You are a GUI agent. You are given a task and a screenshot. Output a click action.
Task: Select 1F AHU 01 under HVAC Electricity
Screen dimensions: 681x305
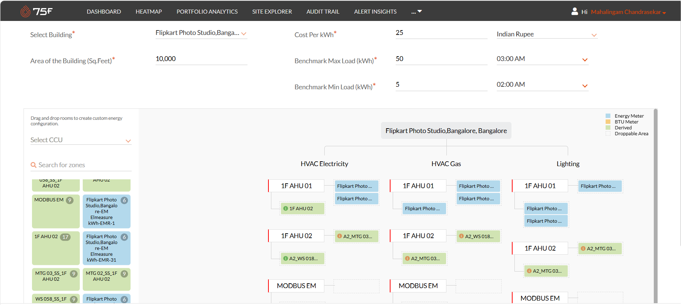pyautogui.click(x=296, y=186)
